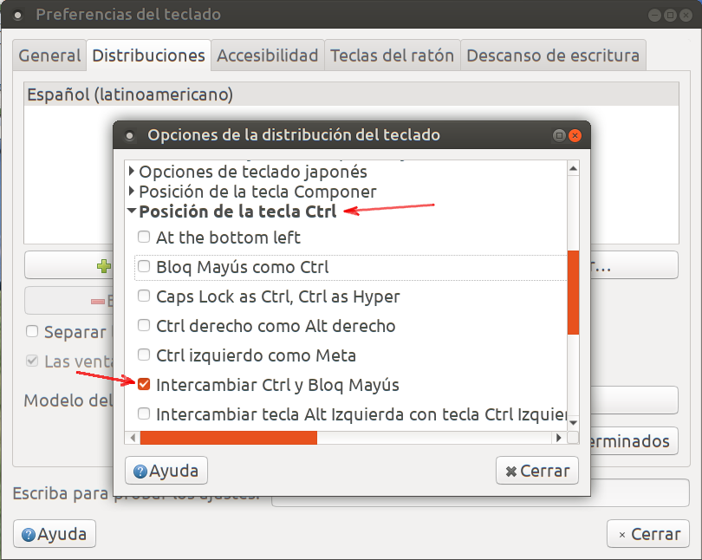Click the vertical scrollbar down arrow
Image resolution: width=702 pixels, height=560 pixels.
click(x=573, y=421)
